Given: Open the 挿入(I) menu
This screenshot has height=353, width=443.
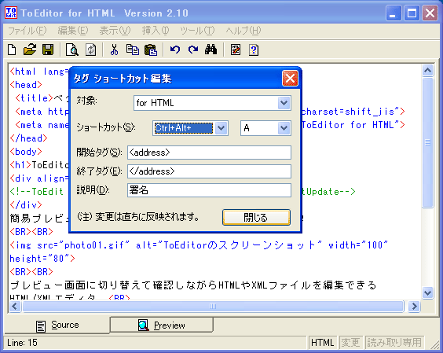Looking at the screenshot, I should (x=156, y=31).
